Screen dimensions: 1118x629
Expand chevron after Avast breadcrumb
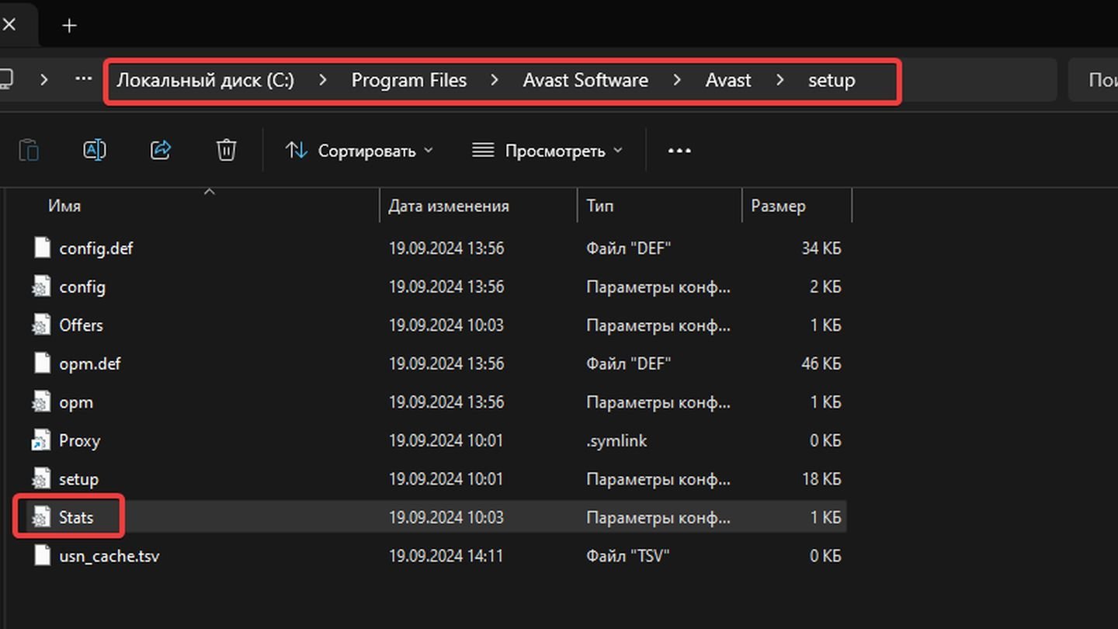[x=779, y=80]
